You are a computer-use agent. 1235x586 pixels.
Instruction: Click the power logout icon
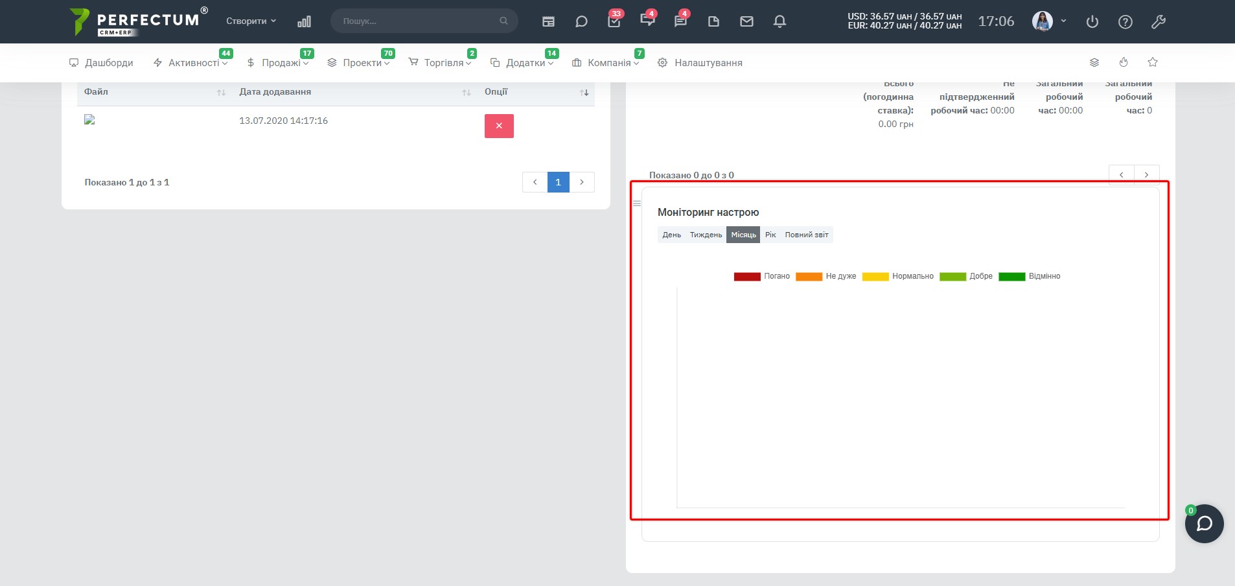tap(1092, 21)
